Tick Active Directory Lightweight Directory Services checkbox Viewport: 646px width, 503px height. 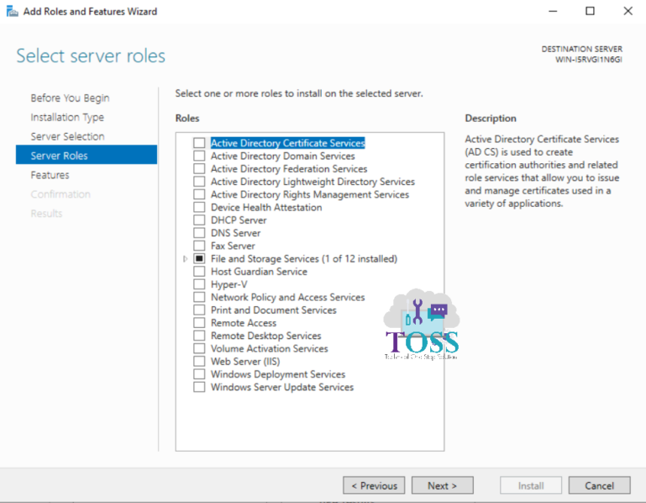click(199, 181)
